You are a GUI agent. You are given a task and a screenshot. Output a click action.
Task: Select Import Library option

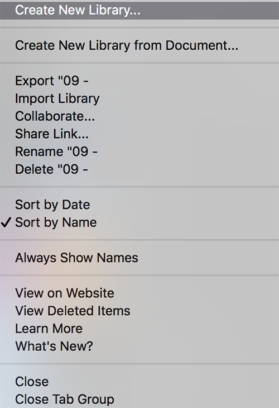point(139,98)
